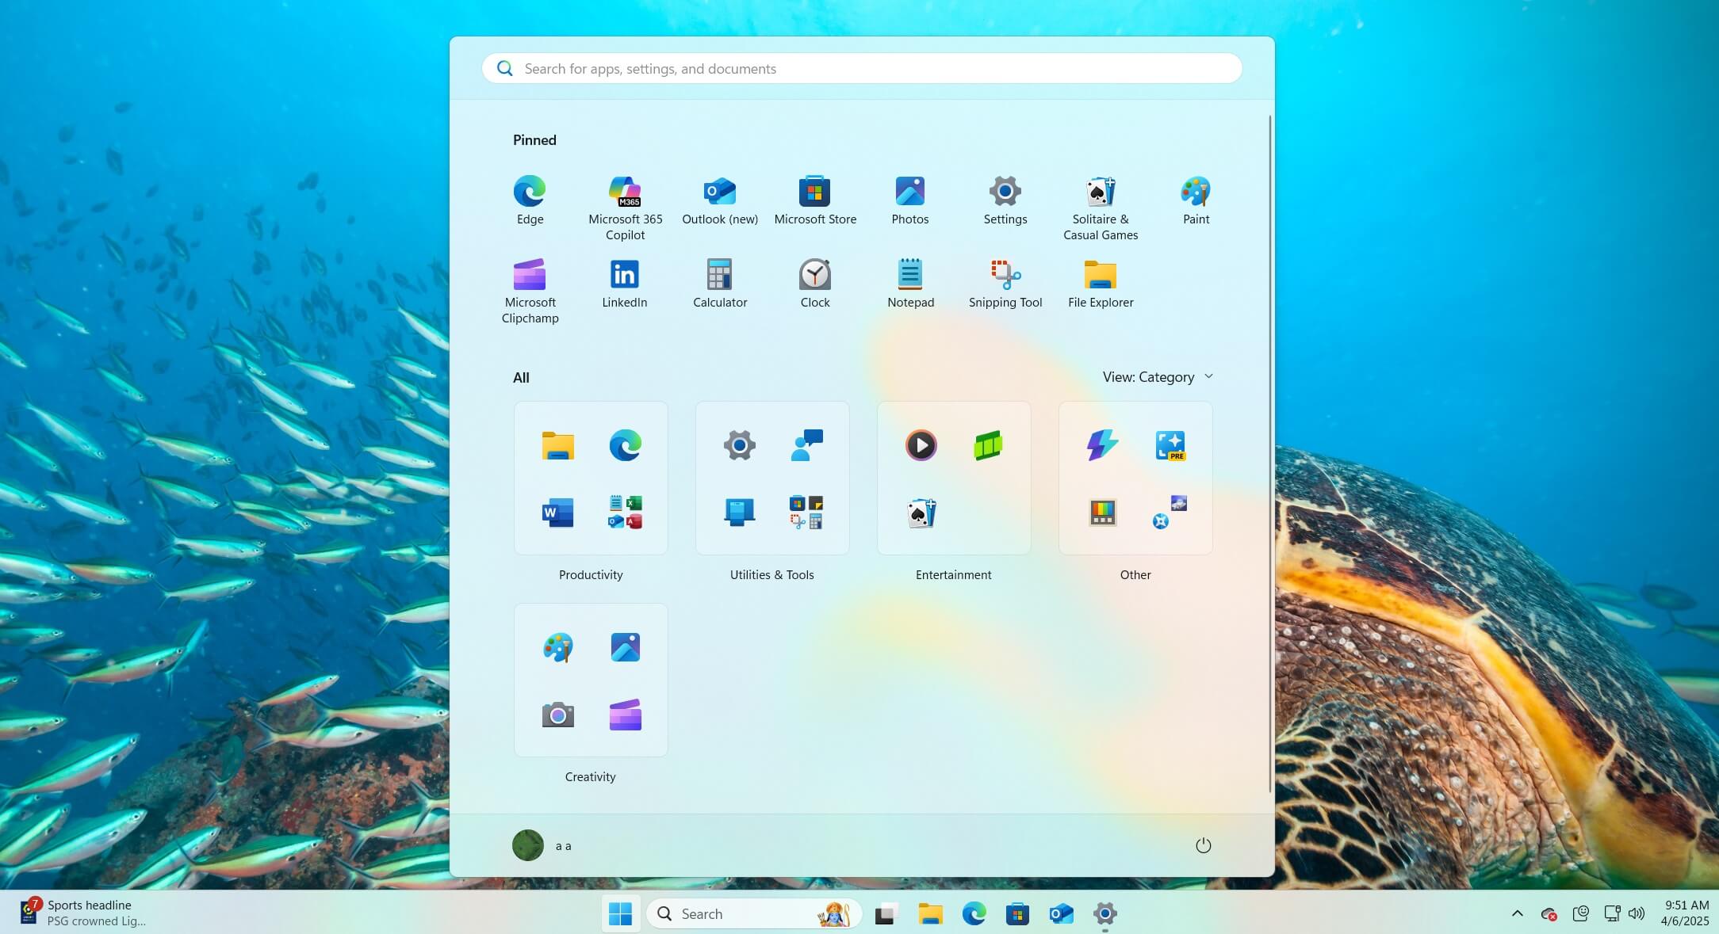Image resolution: width=1719 pixels, height=934 pixels.
Task: Click the Start button on the taskbar
Action: point(621,913)
